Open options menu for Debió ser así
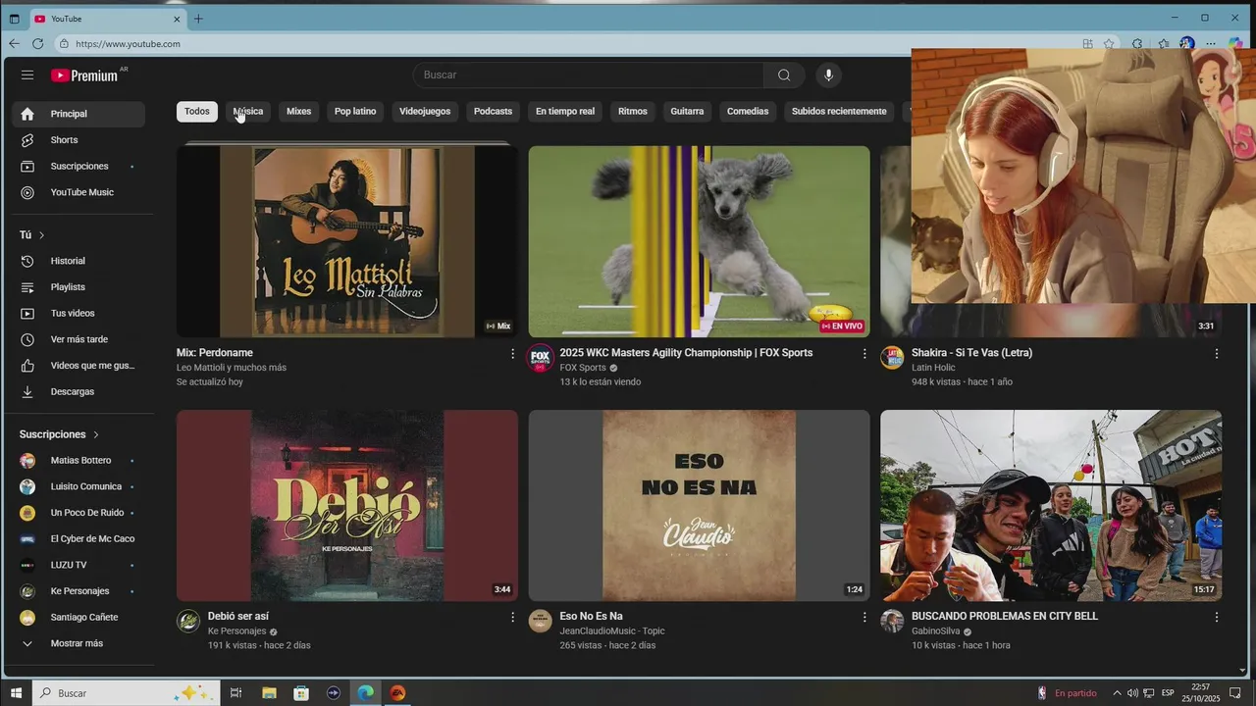The height and width of the screenshot is (706, 1256). [512, 618]
